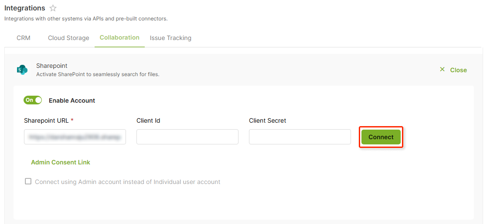Click the Sharepoint integration title
487x224 pixels.
pos(52,66)
